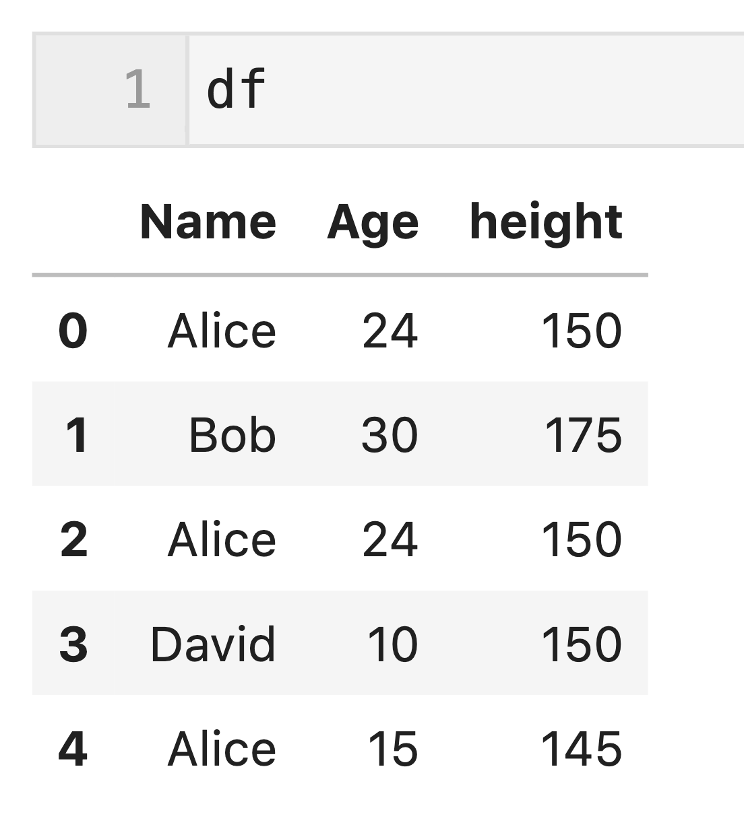This screenshot has width=744, height=835.
Task: Click the Age column header
Action: [373, 222]
